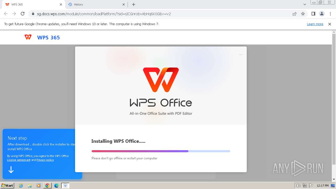Bookmark this page with star icon

click(303, 14)
